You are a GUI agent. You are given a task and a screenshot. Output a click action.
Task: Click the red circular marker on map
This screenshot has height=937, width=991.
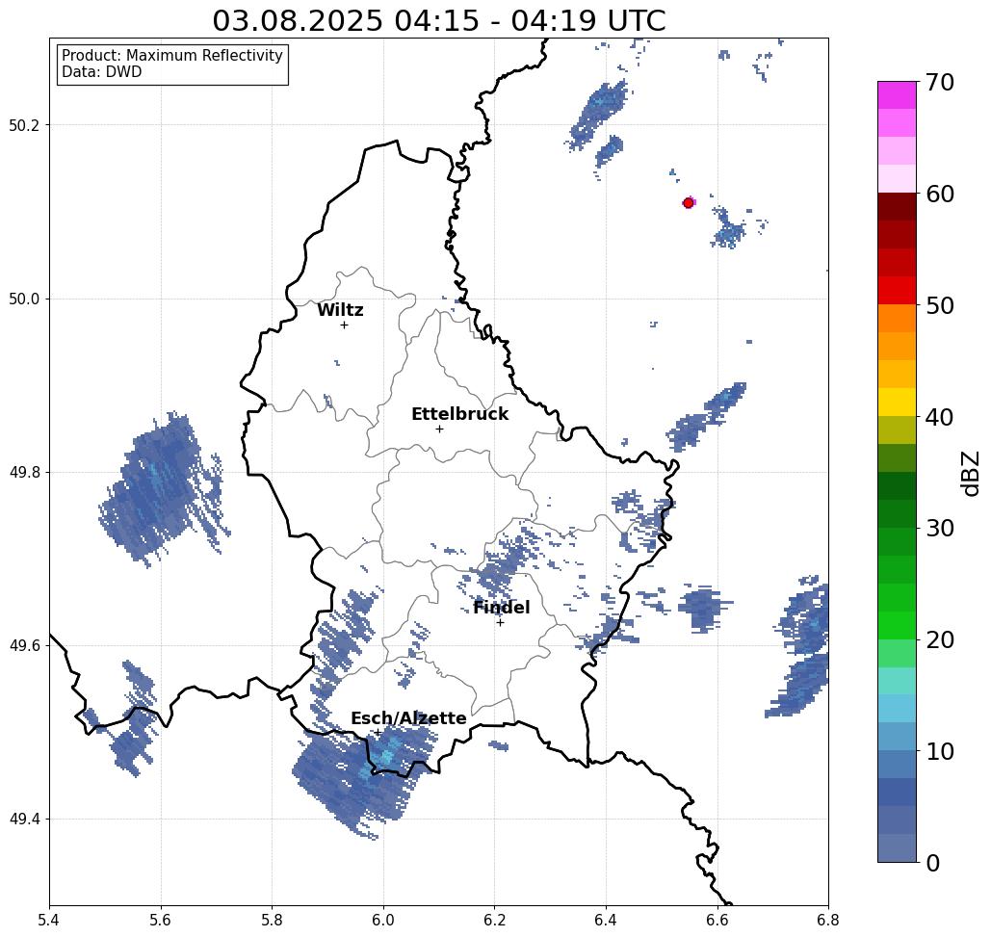click(689, 203)
